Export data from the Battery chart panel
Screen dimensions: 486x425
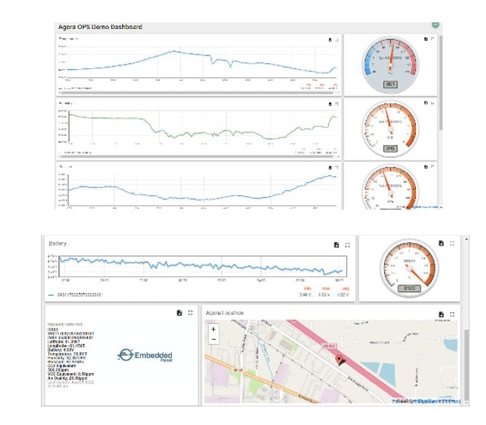(336, 245)
